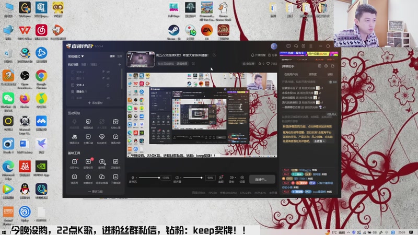Open the 礼物心愿 gift wish feature
418x235 pixels.
[x=115, y=124]
